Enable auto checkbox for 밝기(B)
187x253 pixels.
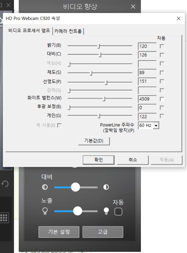[162, 46]
